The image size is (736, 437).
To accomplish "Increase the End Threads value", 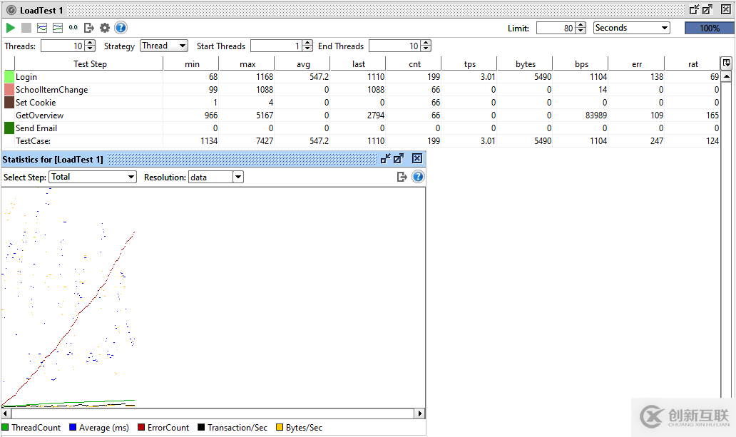I will tap(426, 43).
